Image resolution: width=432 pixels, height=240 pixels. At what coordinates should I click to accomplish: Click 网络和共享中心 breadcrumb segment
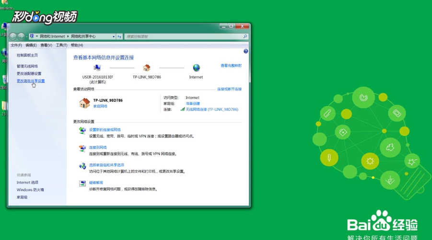(x=83, y=36)
